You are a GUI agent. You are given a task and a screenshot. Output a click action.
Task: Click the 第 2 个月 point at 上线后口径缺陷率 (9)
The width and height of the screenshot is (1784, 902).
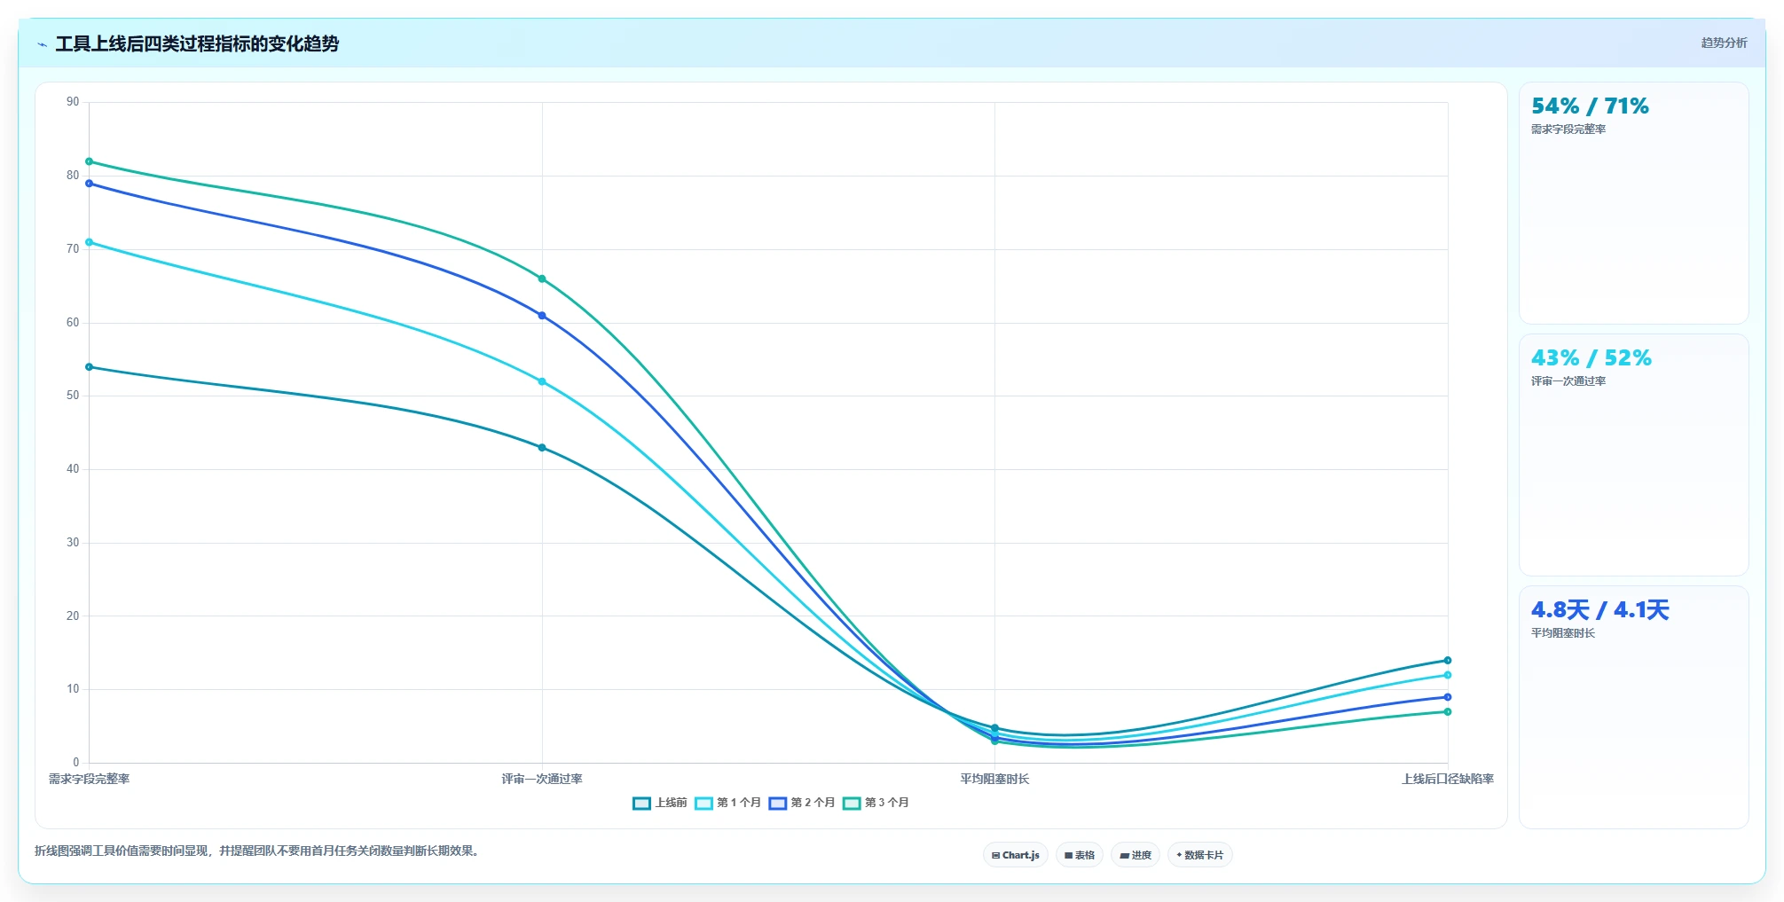coord(1448,697)
